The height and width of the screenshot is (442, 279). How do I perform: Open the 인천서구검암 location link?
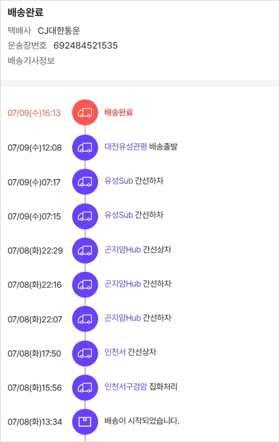[125, 387]
